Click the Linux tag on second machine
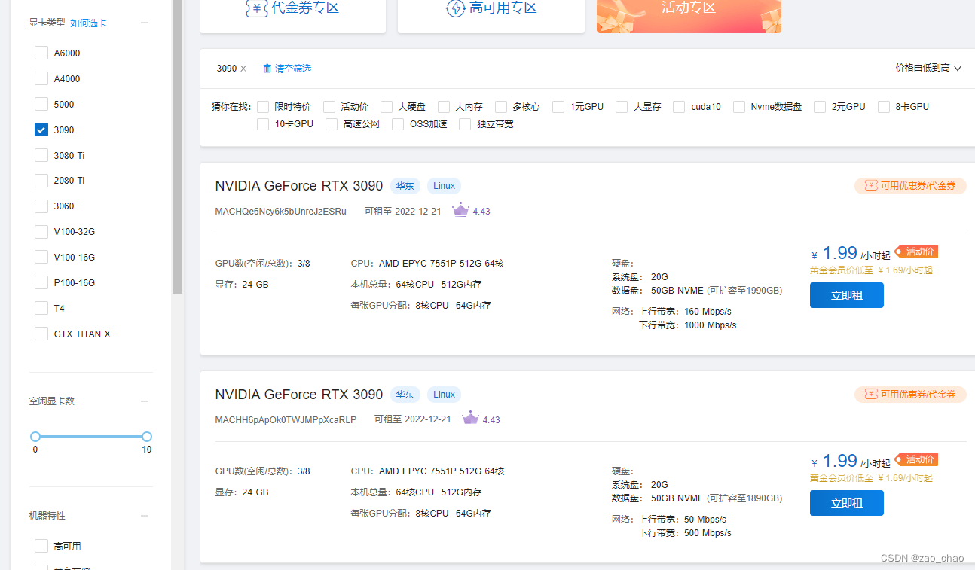 click(x=444, y=395)
